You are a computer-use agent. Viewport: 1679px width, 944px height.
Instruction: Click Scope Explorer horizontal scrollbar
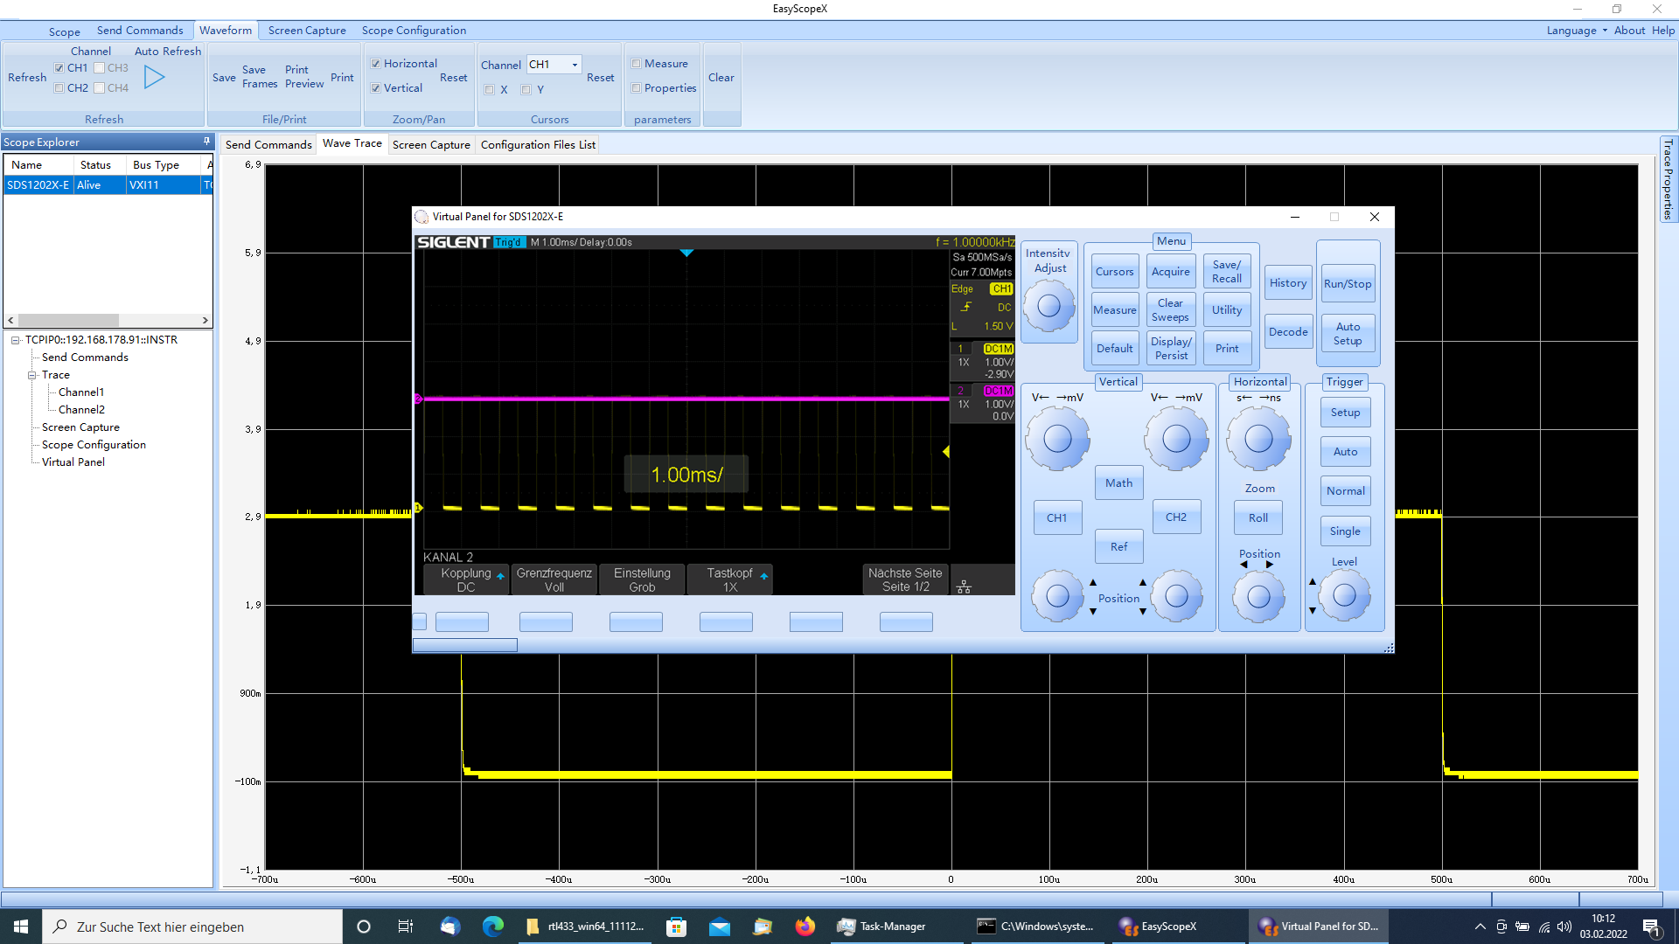coord(108,321)
